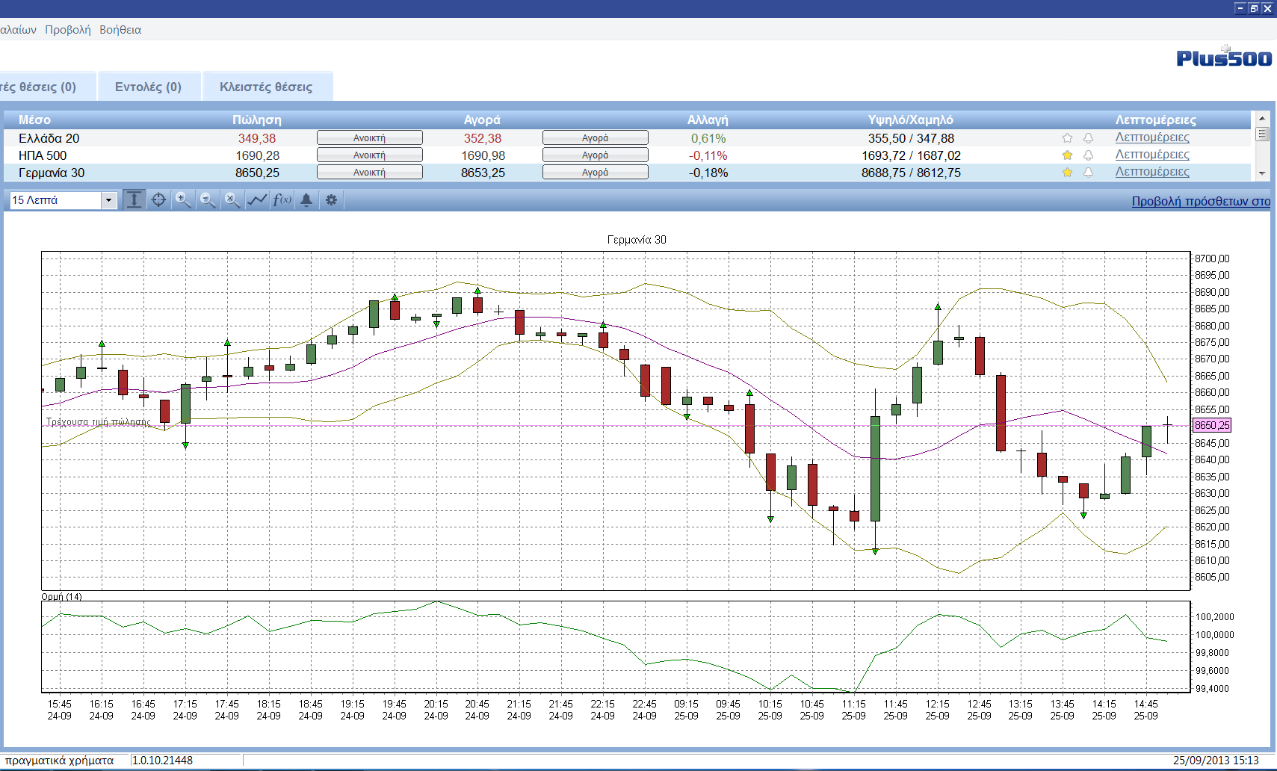Click the Υψηλό/Χαμηλό column header
Screen dimensions: 1277x771
coord(910,120)
